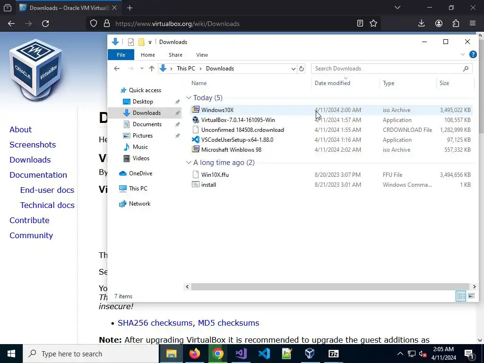Select Microshaft Winblows 98 iso
Viewport: 484px width, 363px height.
(331, 149)
